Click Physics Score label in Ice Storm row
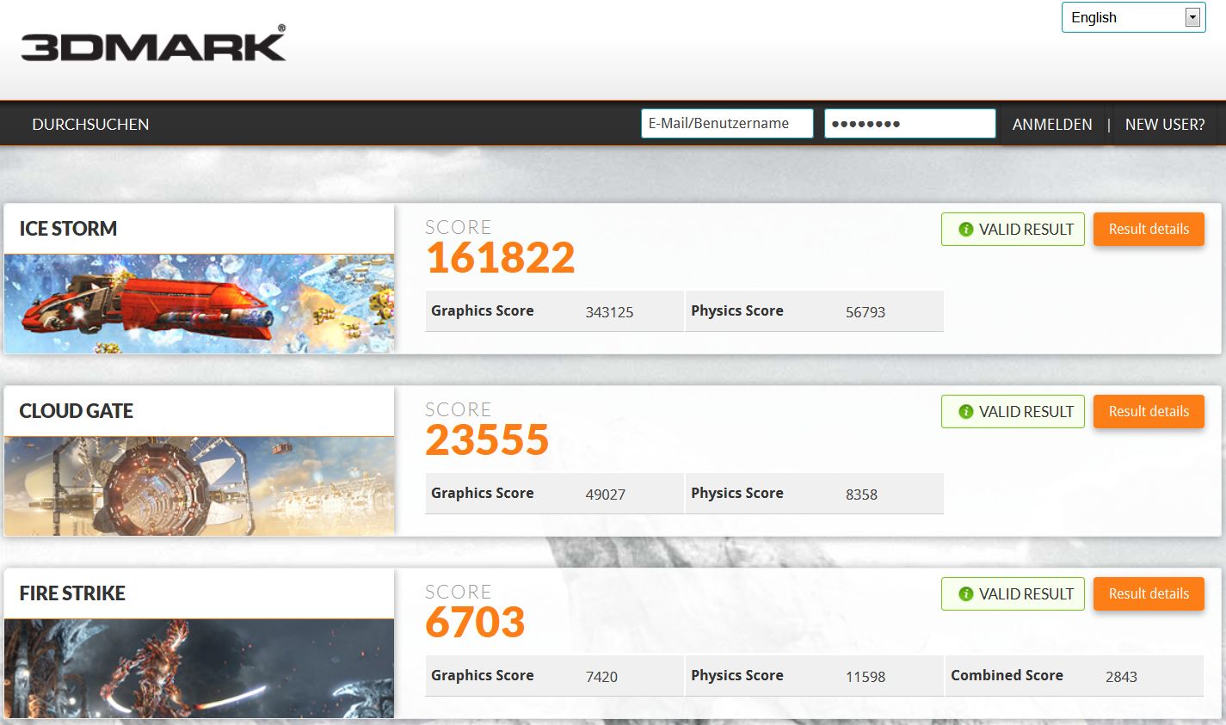This screenshot has width=1226, height=725. (736, 310)
